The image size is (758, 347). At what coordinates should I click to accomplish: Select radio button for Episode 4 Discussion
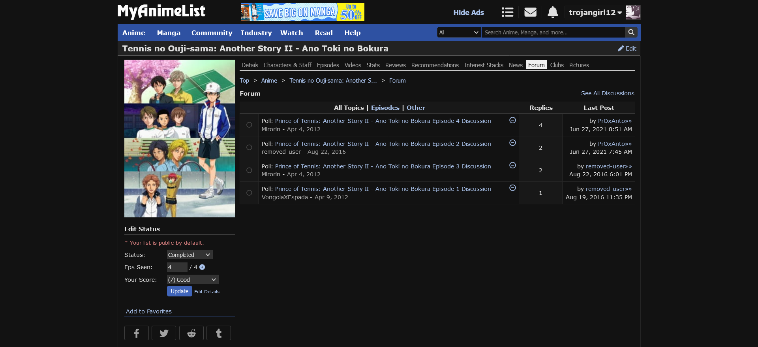point(249,125)
